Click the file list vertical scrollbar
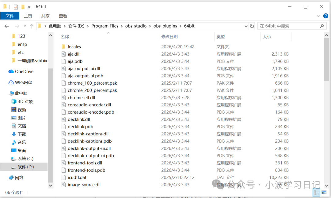331x198 pixels. 326,61
